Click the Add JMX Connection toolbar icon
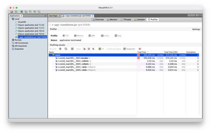211x133 pixels. pyautogui.click(x=26, y=12)
